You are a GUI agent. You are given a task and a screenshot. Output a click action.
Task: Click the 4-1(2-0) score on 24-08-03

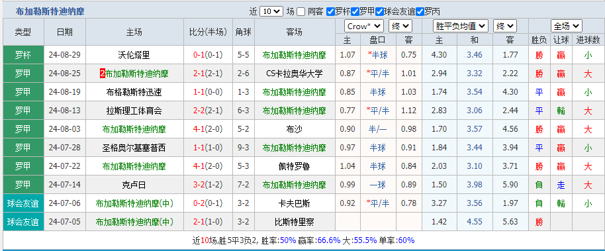[x=208, y=129]
